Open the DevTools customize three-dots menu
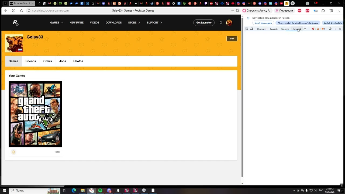Viewport: 345px width, 194px height. point(335,29)
